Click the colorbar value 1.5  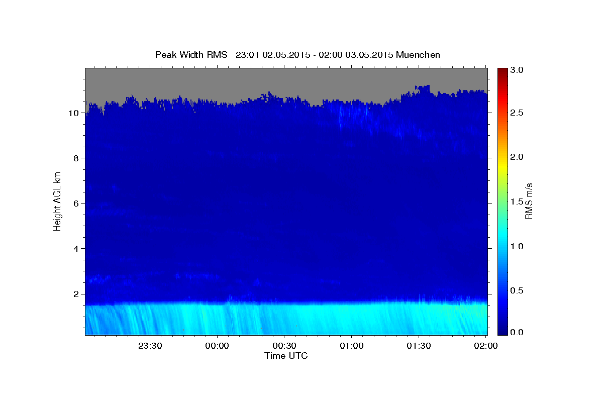(x=518, y=202)
